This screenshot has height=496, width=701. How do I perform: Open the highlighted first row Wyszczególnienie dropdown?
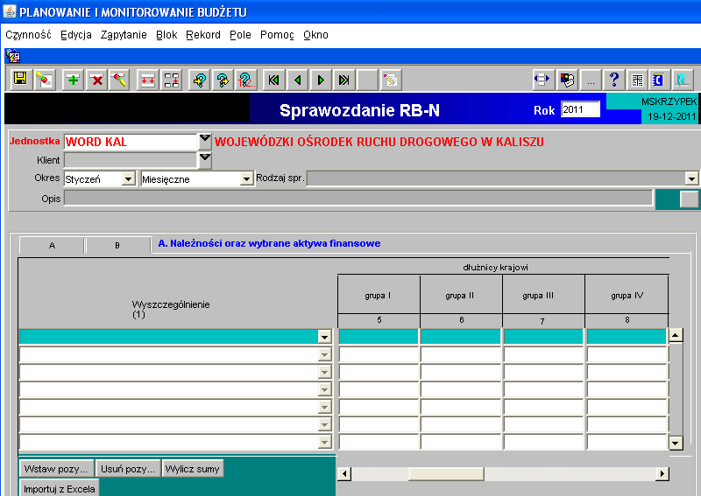click(325, 337)
